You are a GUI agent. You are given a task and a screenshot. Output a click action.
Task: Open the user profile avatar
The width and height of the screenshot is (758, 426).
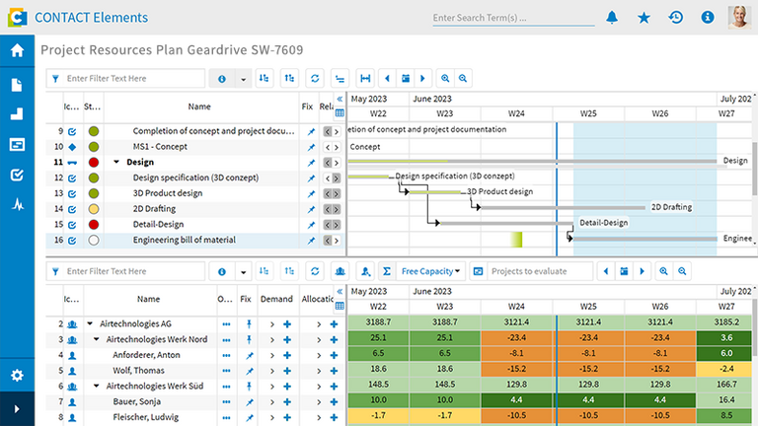[x=738, y=18]
